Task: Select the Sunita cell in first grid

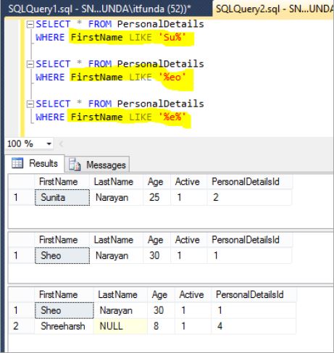Action: pyautogui.click(x=62, y=197)
